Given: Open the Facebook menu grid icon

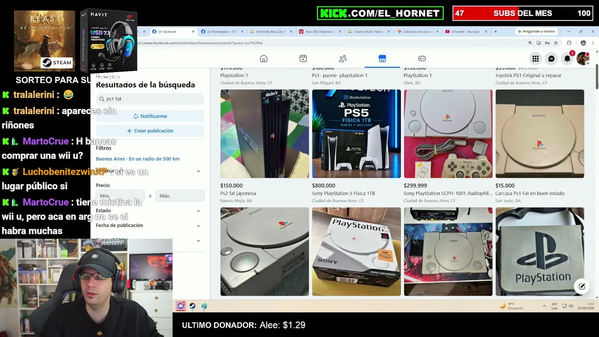Looking at the screenshot, I should coord(535,59).
